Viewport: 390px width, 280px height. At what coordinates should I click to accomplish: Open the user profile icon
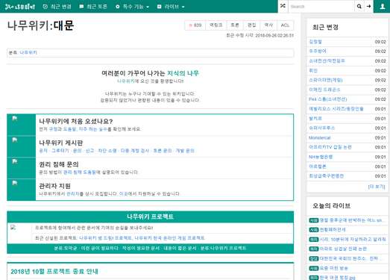click(383, 6)
